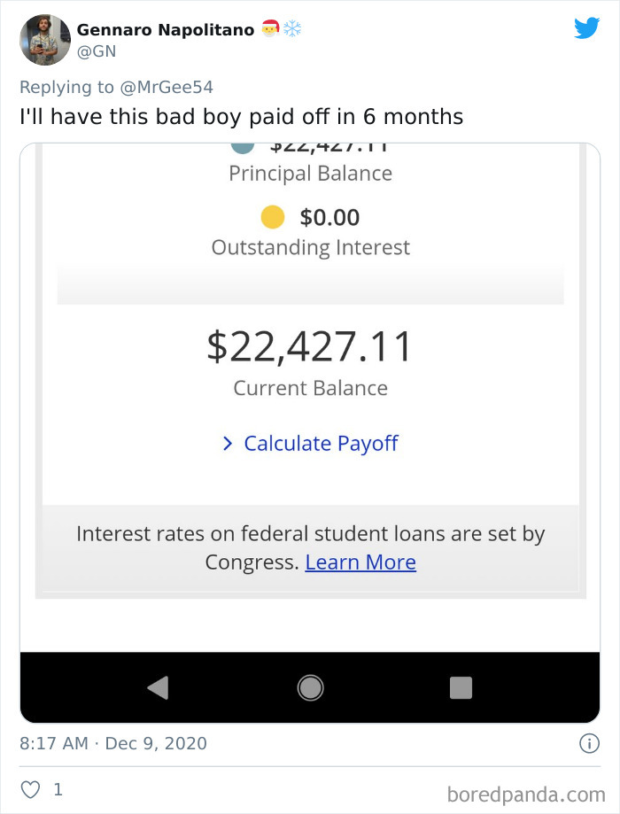Viewport: 620px width, 814px height.
Task: Tap the Android home circle button
Action: point(310,686)
